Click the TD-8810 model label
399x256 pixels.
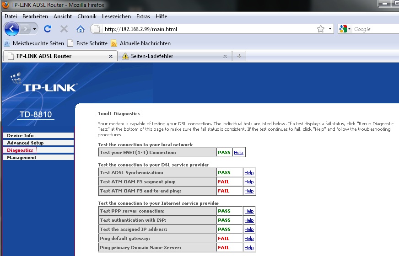[36, 114]
